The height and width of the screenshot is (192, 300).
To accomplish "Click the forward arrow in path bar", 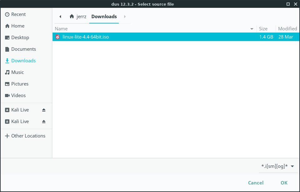I will coord(125,17).
